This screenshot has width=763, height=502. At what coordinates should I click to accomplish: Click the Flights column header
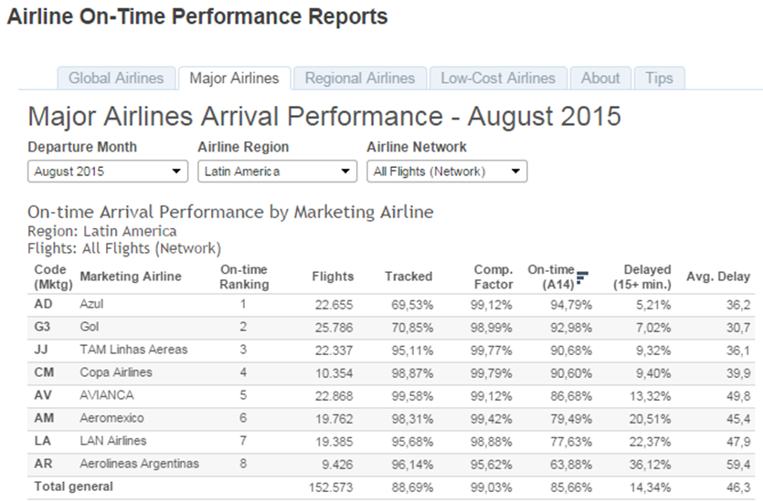click(333, 277)
